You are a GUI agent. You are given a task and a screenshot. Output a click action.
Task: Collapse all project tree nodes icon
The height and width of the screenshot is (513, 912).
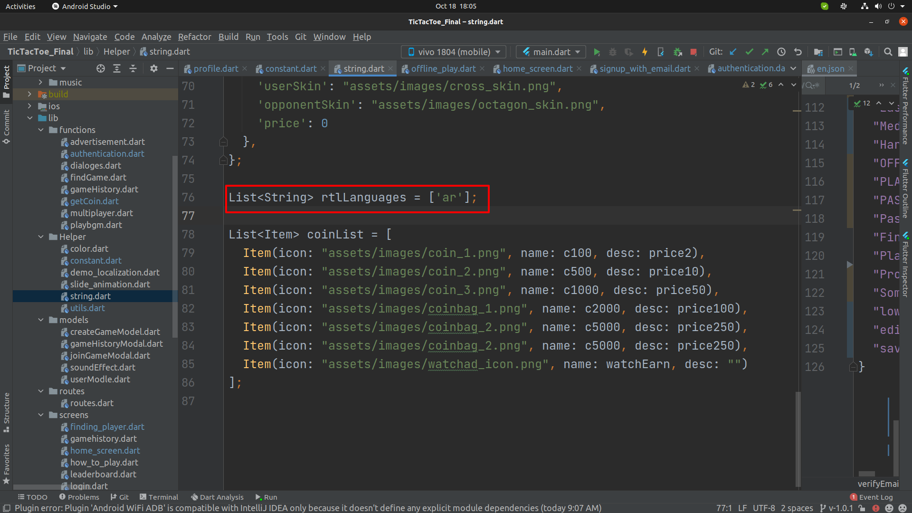point(133,68)
